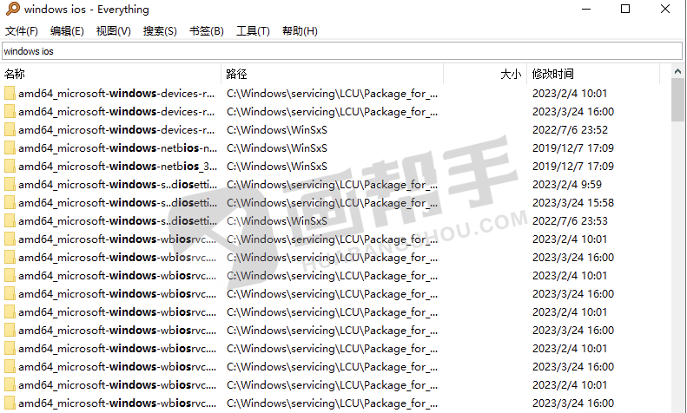687x413 pixels.
Task: Select the amd64_microsoft-windows-netbios_3... entry
Action: (117, 167)
